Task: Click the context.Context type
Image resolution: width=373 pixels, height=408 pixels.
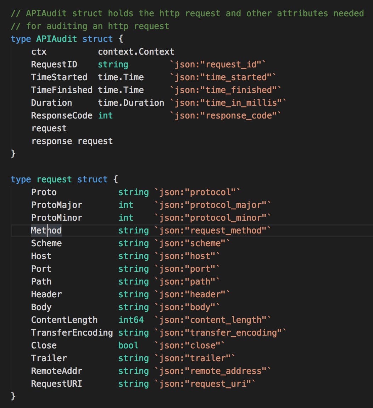Action: click(x=136, y=52)
